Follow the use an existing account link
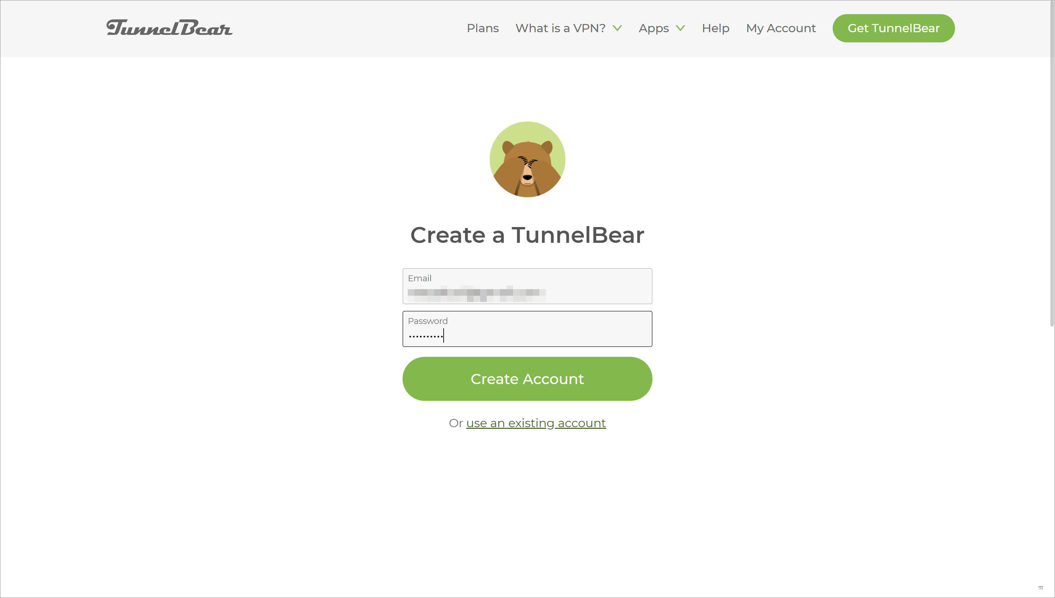 pyautogui.click(x=536, y=423)
